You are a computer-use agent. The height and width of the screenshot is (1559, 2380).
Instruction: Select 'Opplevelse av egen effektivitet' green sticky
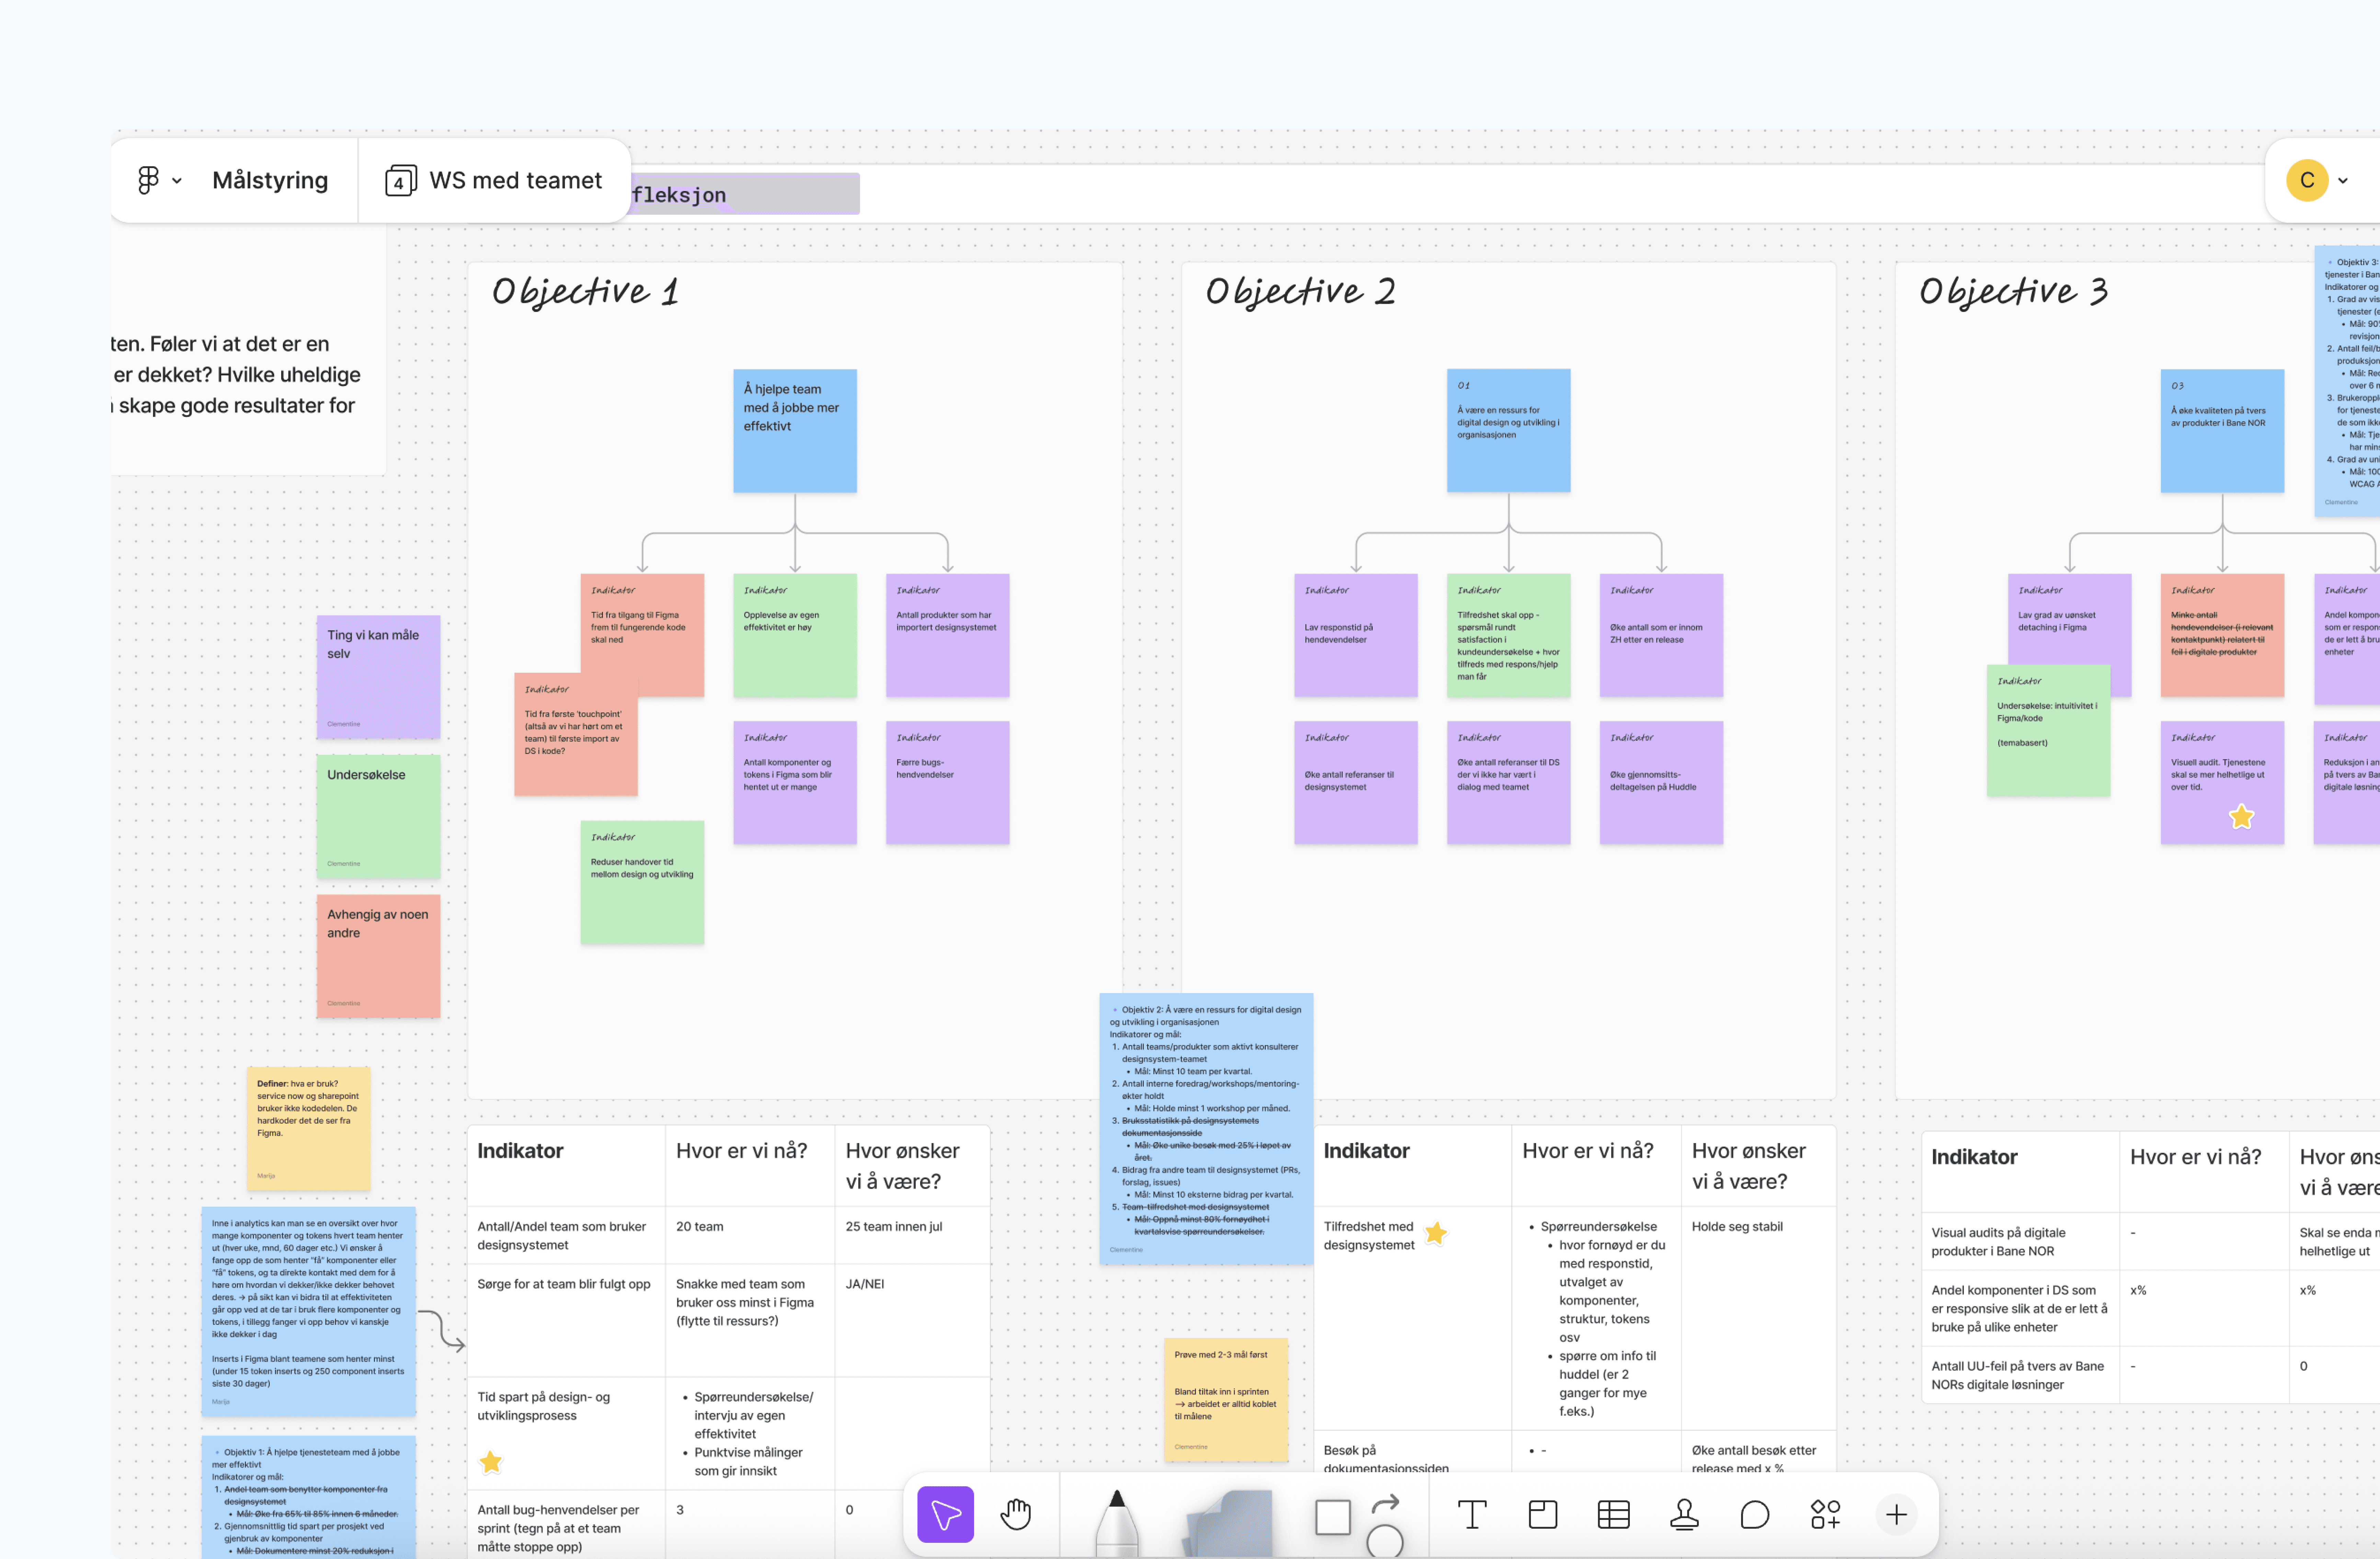point(795,635)
